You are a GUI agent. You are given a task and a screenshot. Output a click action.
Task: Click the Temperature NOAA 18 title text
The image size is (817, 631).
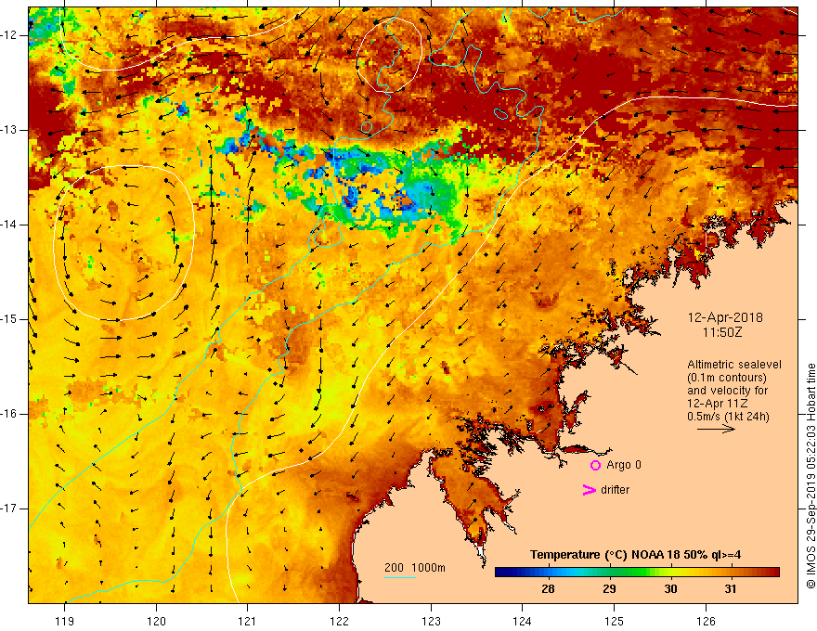pos(635,555)
